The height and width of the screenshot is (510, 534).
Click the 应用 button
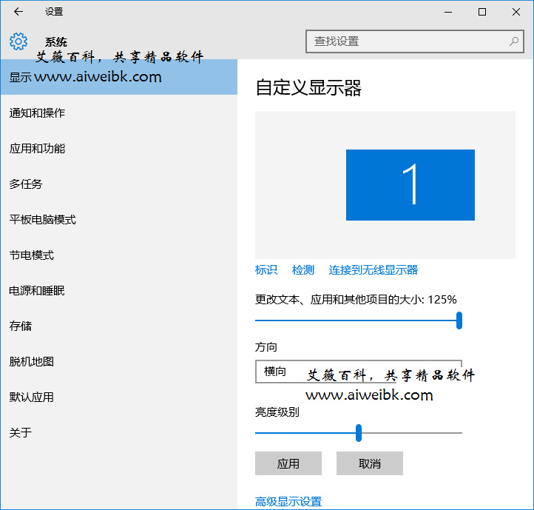point(288,463)
